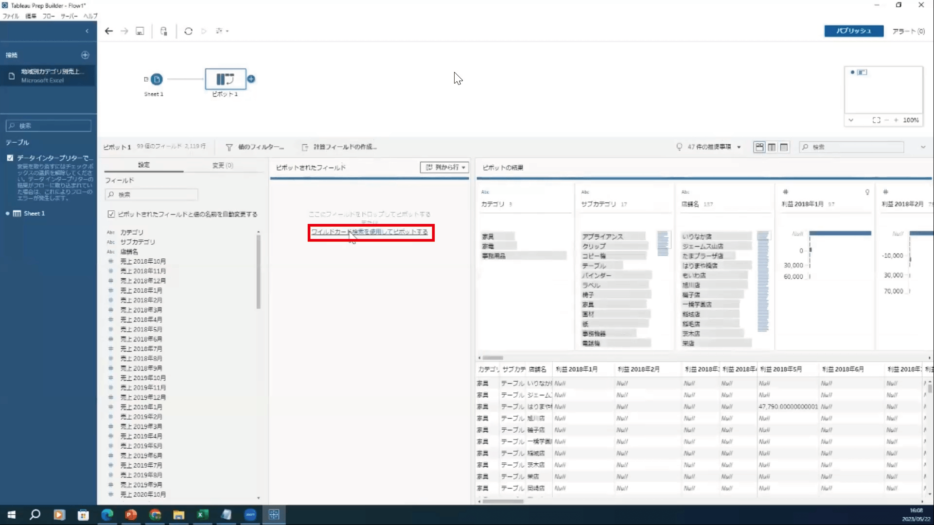Click the パブリッシュ publish button
This screenshot has height=525, width=934.
tap(854, 31)
